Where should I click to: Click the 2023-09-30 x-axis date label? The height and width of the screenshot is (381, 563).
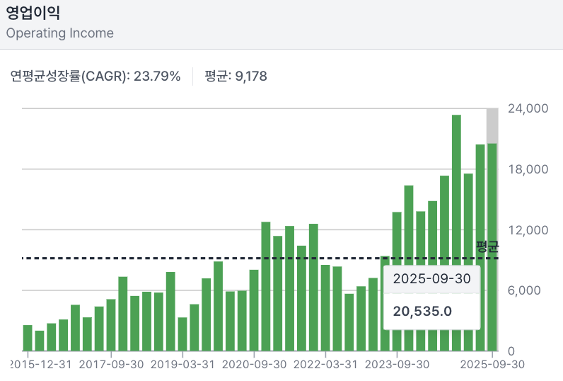point(397,363)
